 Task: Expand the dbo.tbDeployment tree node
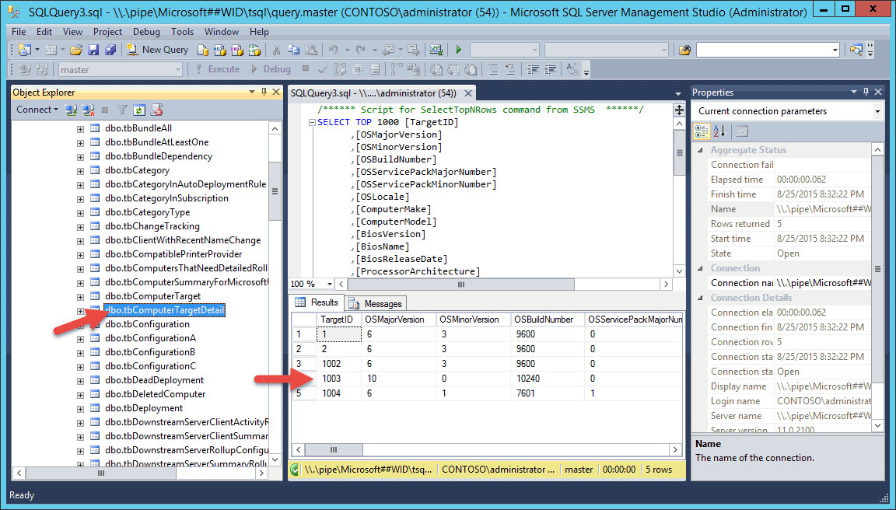(x=81, y=409)
